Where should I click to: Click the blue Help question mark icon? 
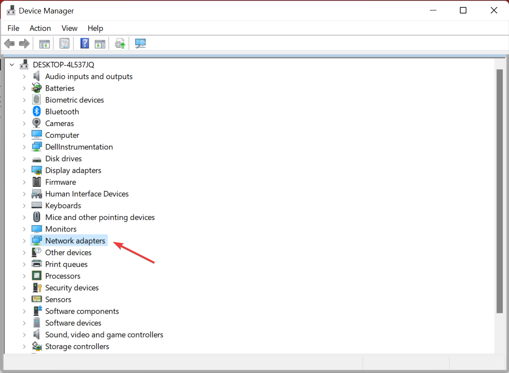coord(85,43)
